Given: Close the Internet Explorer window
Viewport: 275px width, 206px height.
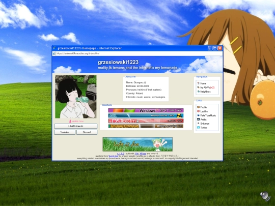Looking at the screenshot, I should tap(220, 48).
